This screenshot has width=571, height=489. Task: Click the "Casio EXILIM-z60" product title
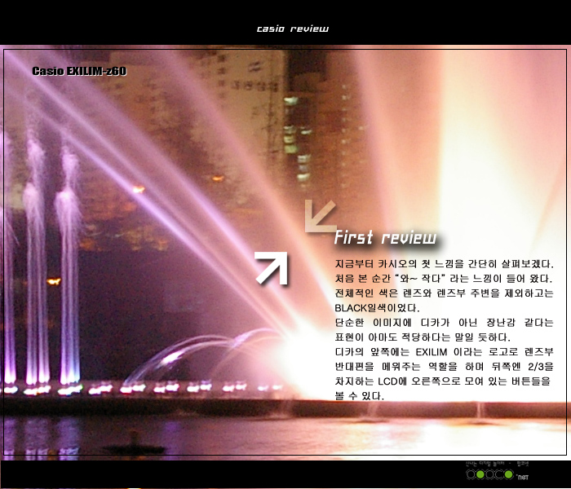tap(79, 71)
